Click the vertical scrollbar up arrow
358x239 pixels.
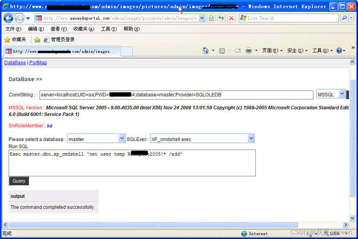[352, 62]
